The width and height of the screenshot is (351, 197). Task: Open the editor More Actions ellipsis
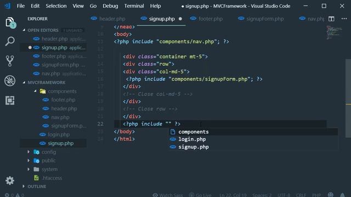point(344,19)
